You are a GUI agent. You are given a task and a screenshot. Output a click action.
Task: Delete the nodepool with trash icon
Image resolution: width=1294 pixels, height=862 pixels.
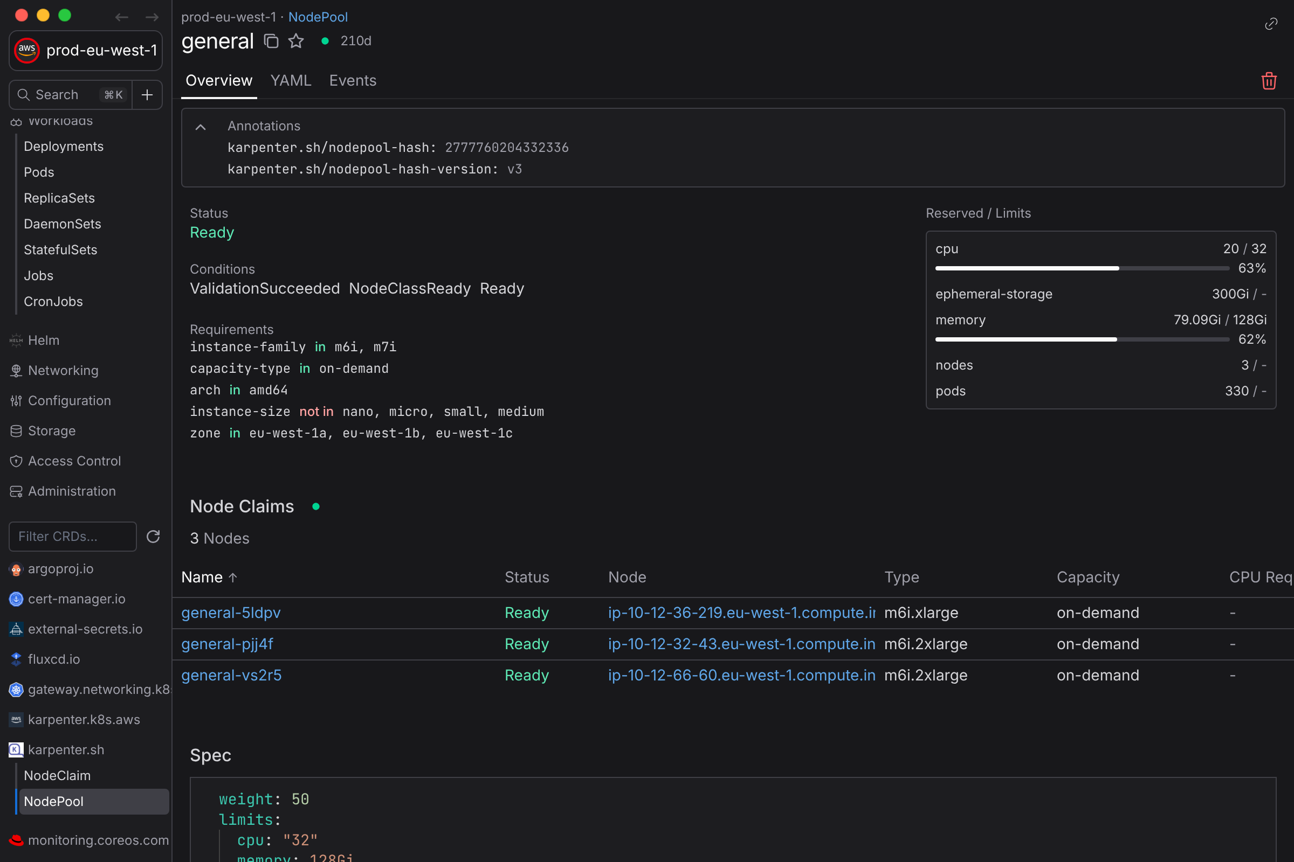point(1269,81)
